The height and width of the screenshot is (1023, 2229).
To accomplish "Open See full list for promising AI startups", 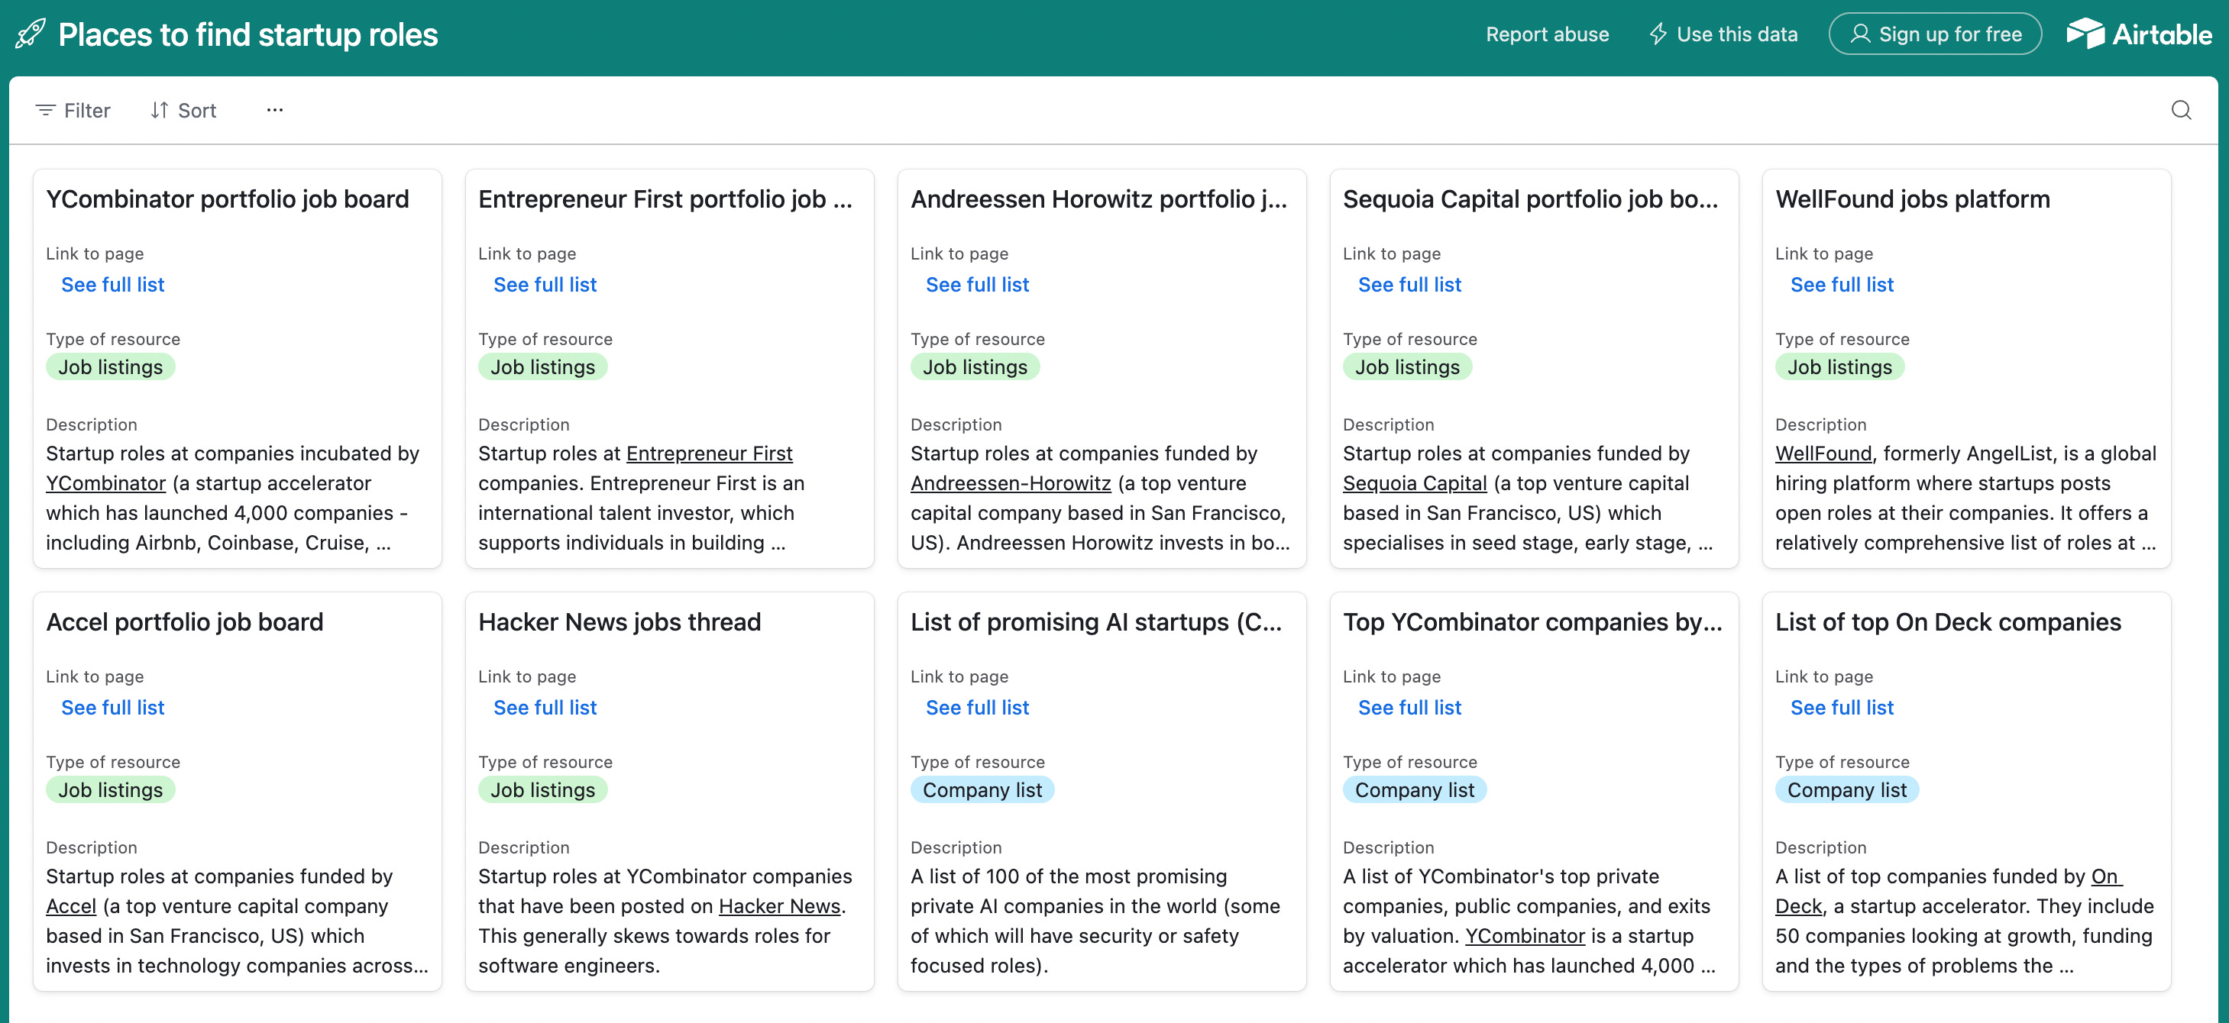I will click(x=977, y=706).
